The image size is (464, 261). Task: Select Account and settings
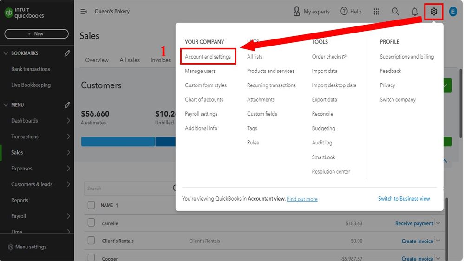208,57
